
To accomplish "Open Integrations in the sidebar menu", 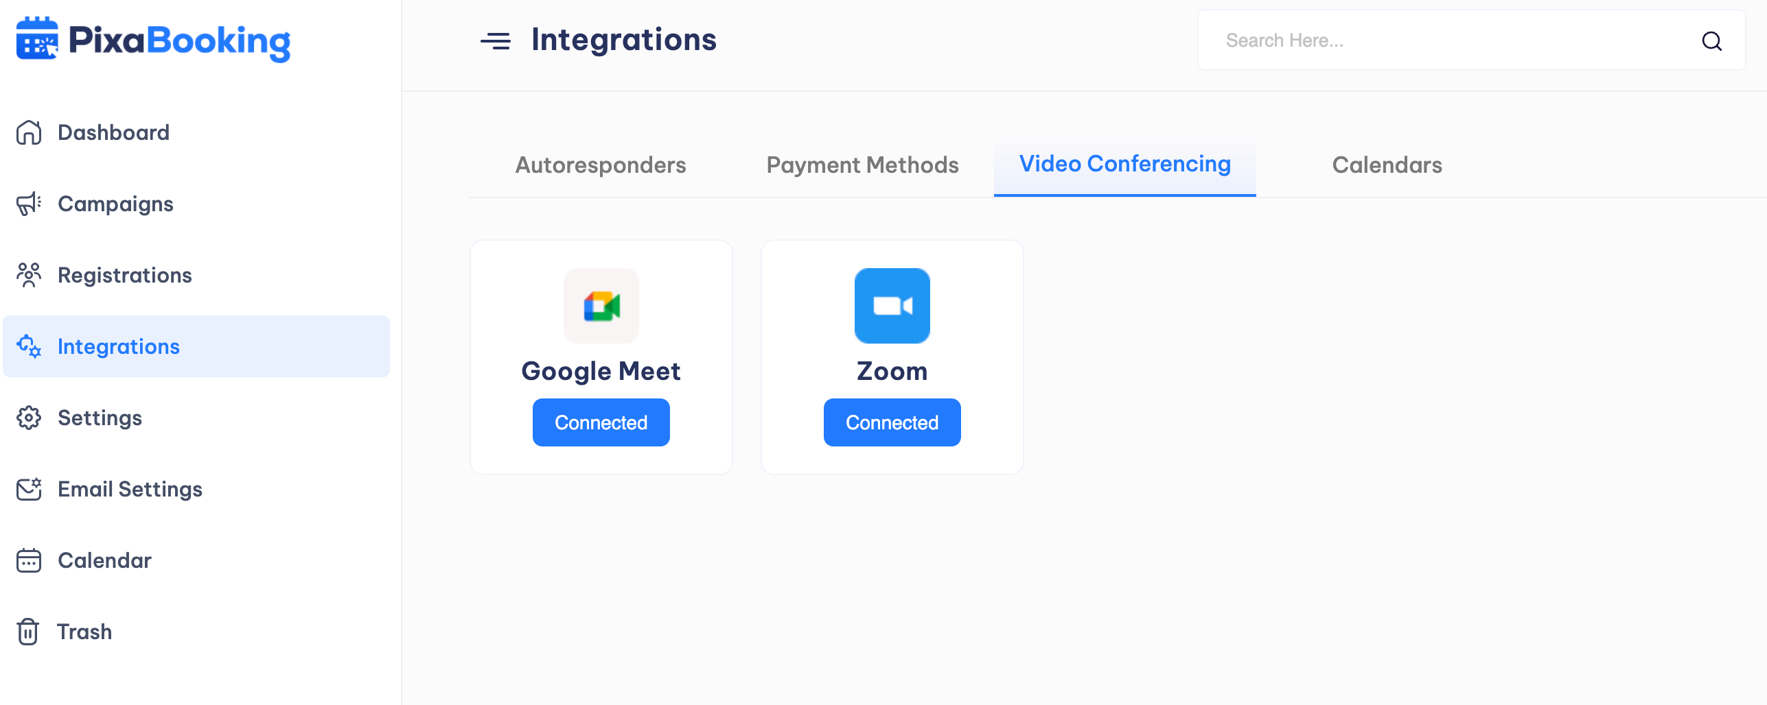I will tap(196, 346).
